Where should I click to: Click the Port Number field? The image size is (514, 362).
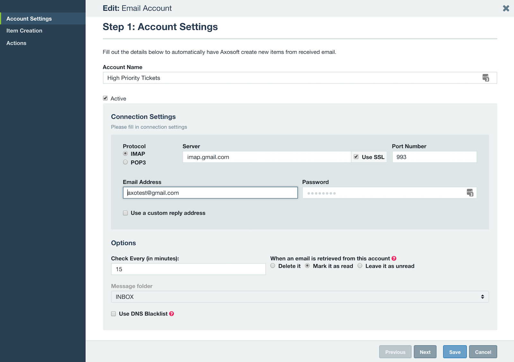(x=434, y=157)
